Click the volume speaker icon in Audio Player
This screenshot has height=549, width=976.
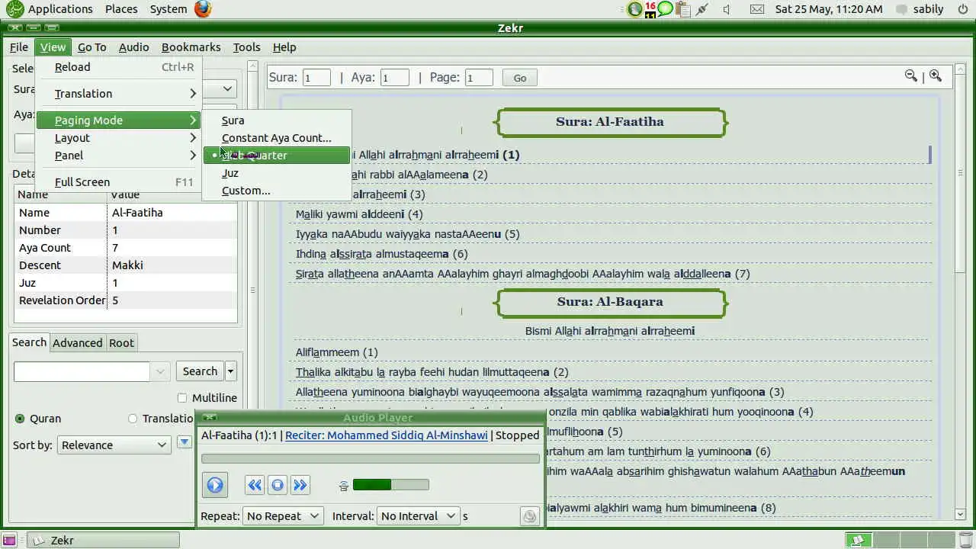click(x=344, y=485)
